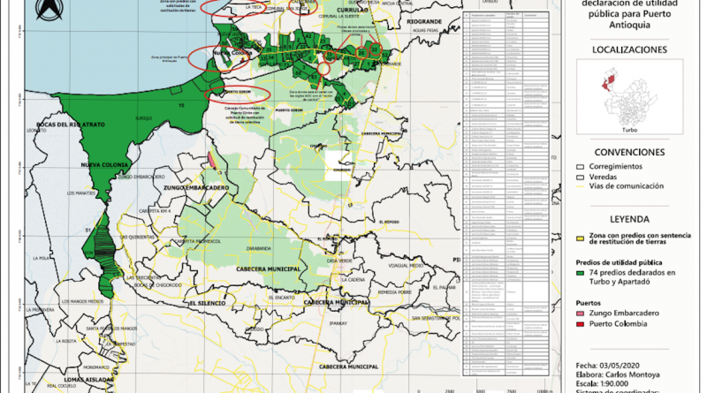Viewport: 707px width, 393px height.
Task: Click the green 74 predios legend swatch
Action: pyautogui.click(x=580, y=276)
